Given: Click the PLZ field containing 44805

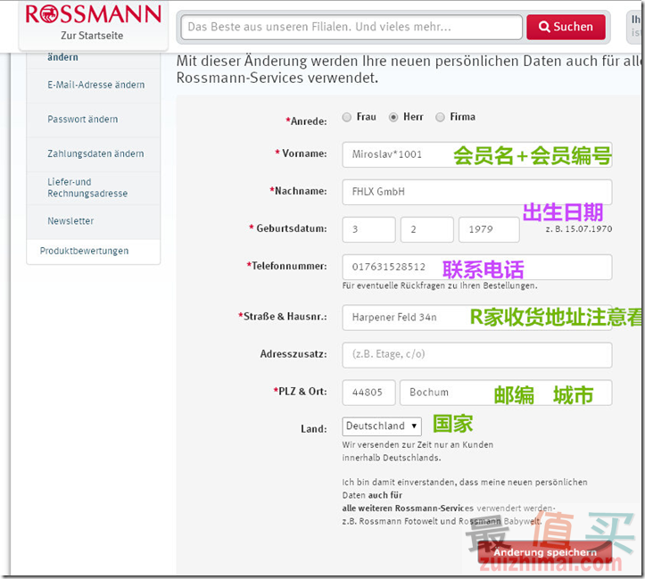Looking at the screenshot, I should (x=369, y=393).
